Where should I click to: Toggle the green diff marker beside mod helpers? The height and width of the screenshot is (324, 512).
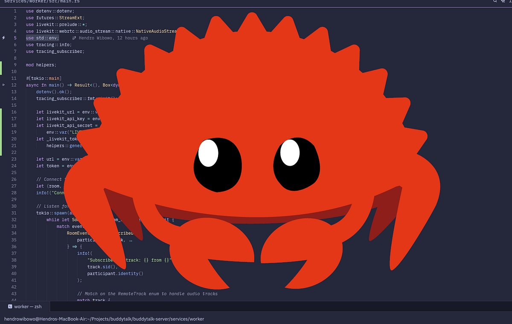pos(1,65)
